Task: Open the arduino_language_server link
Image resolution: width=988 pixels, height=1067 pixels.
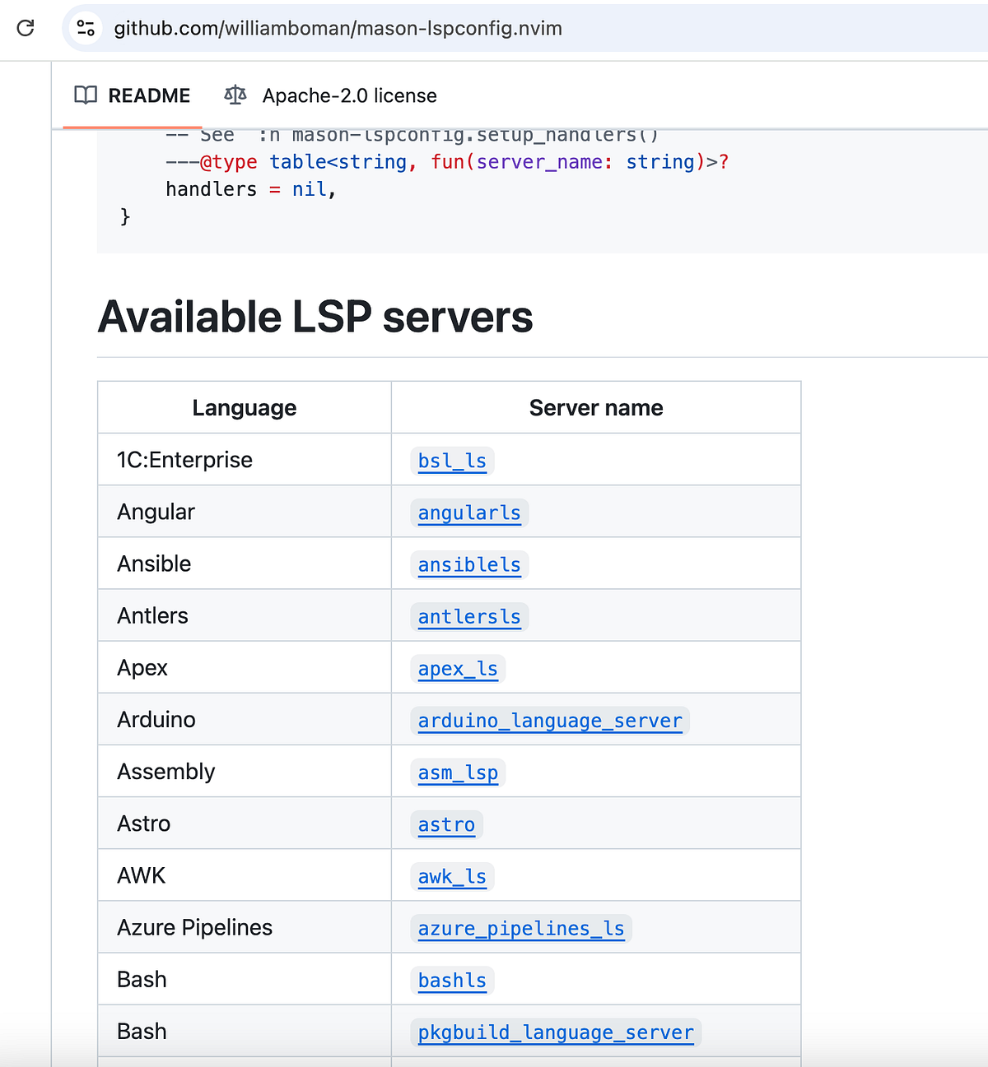Action: pyautogui.click(x=549, y=721)
